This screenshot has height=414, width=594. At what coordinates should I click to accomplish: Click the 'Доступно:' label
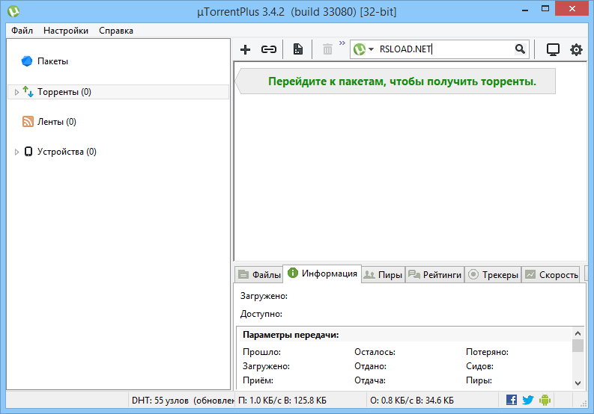tap(261, 314)
